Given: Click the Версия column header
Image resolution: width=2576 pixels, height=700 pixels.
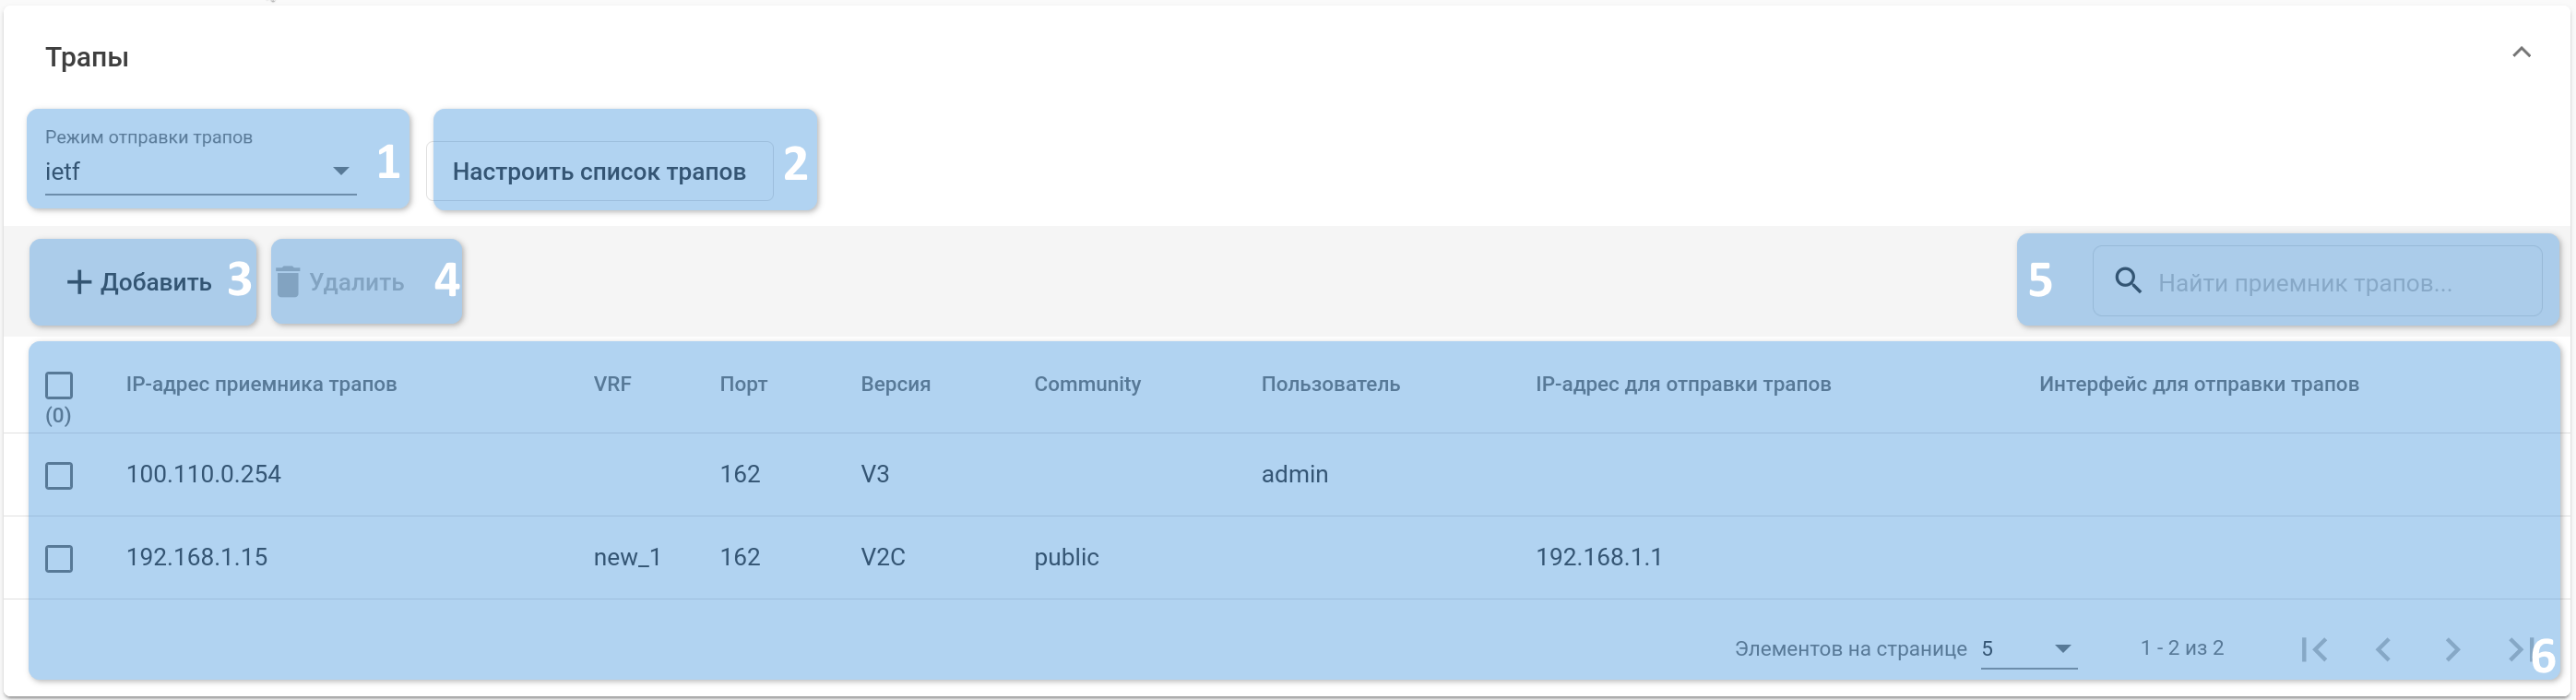Looking at the screenshot, I should tap(895, 384).
